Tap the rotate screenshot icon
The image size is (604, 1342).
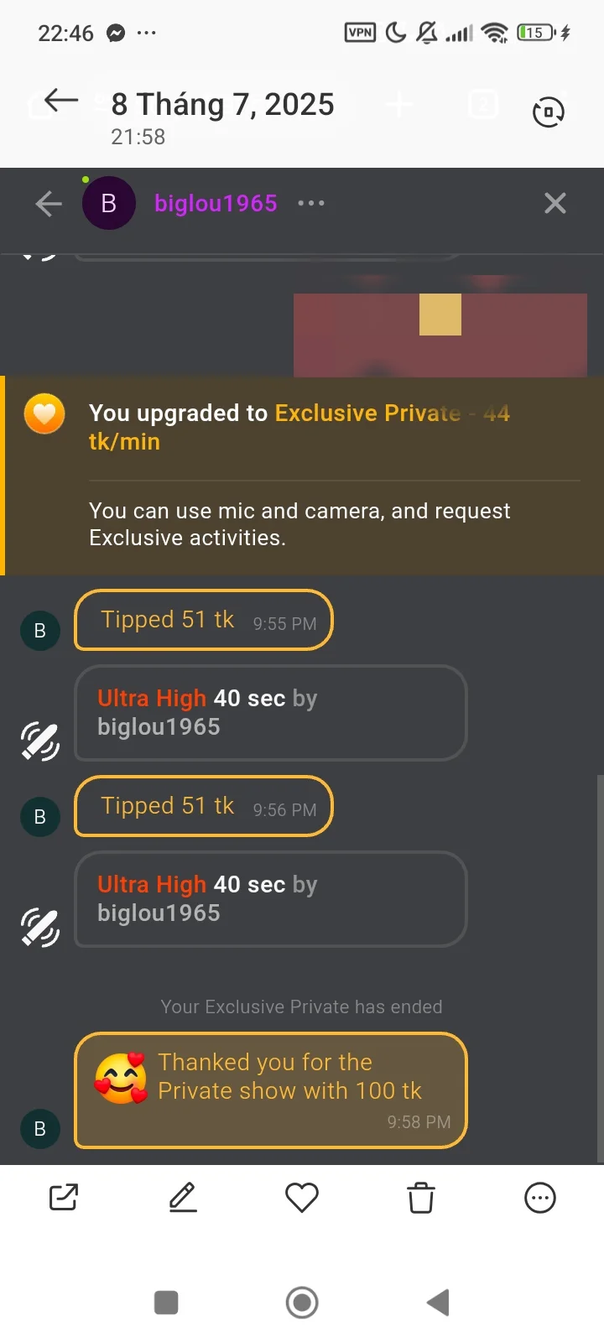[x=548, y=112]
